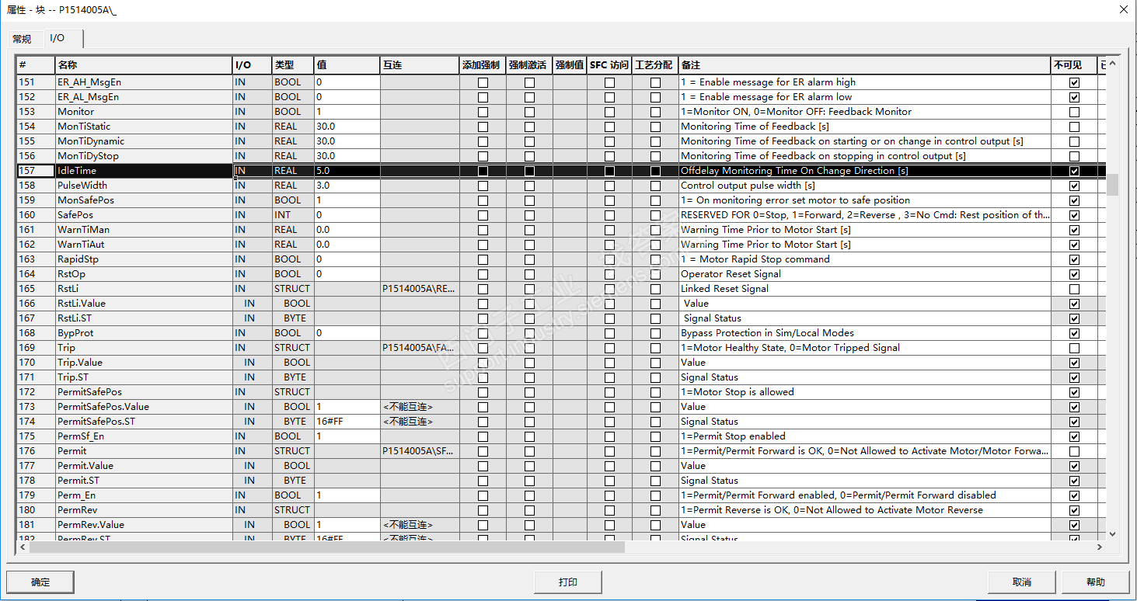Toggle 不可见 checkbox for the RstLi row
The image size is (1137, 601).
coord(1074,289)
